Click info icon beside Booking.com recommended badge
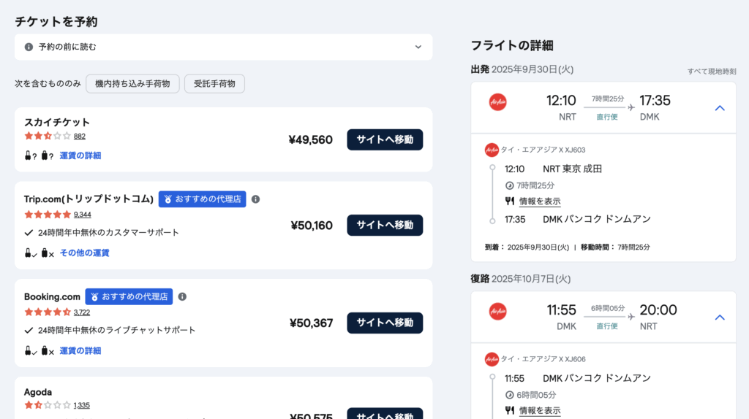 click(182, 296)
